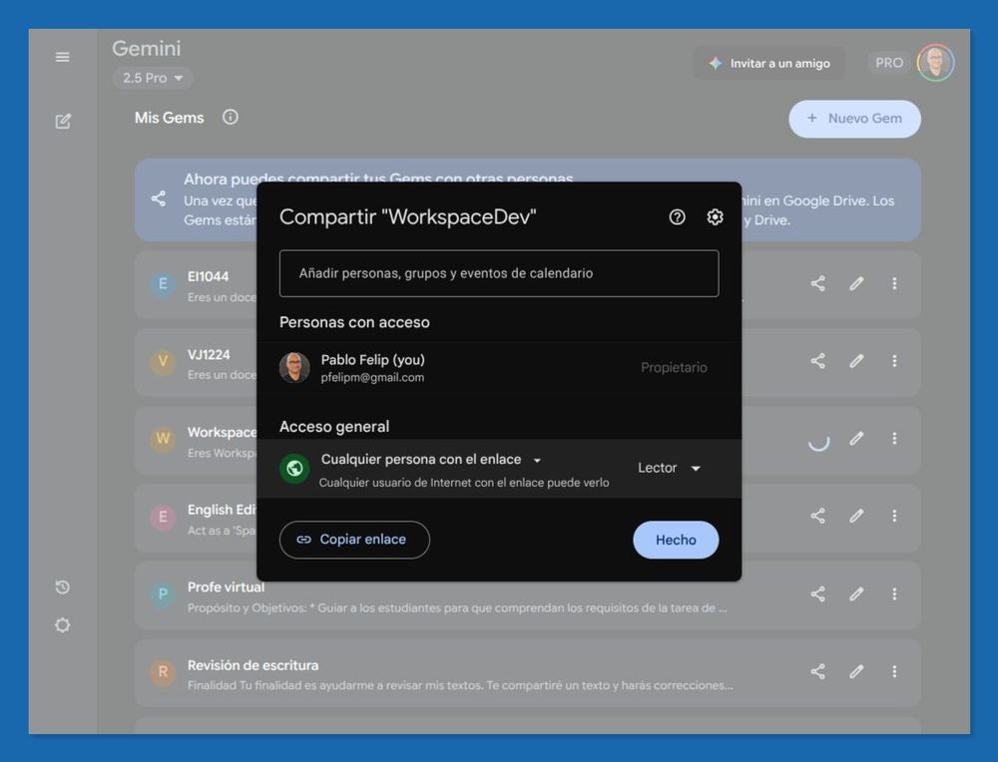Click the Añadir personas, grupos input field
Screen dimensions: 998x762
click(499, 273)
